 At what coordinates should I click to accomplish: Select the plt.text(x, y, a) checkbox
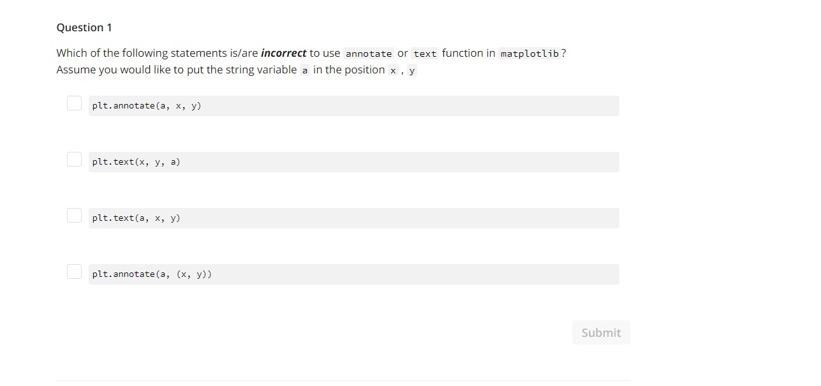74,160
